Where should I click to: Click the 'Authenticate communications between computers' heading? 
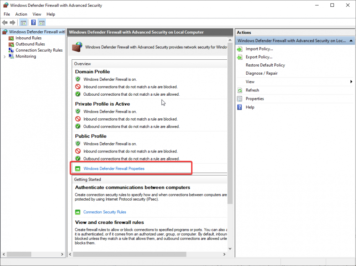[132, 187]
